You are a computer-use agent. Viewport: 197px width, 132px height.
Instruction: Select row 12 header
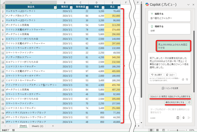3,58
